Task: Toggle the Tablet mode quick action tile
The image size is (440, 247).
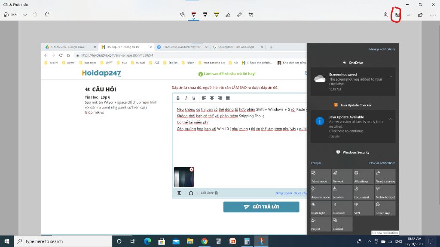Action: tap(321, 176)
